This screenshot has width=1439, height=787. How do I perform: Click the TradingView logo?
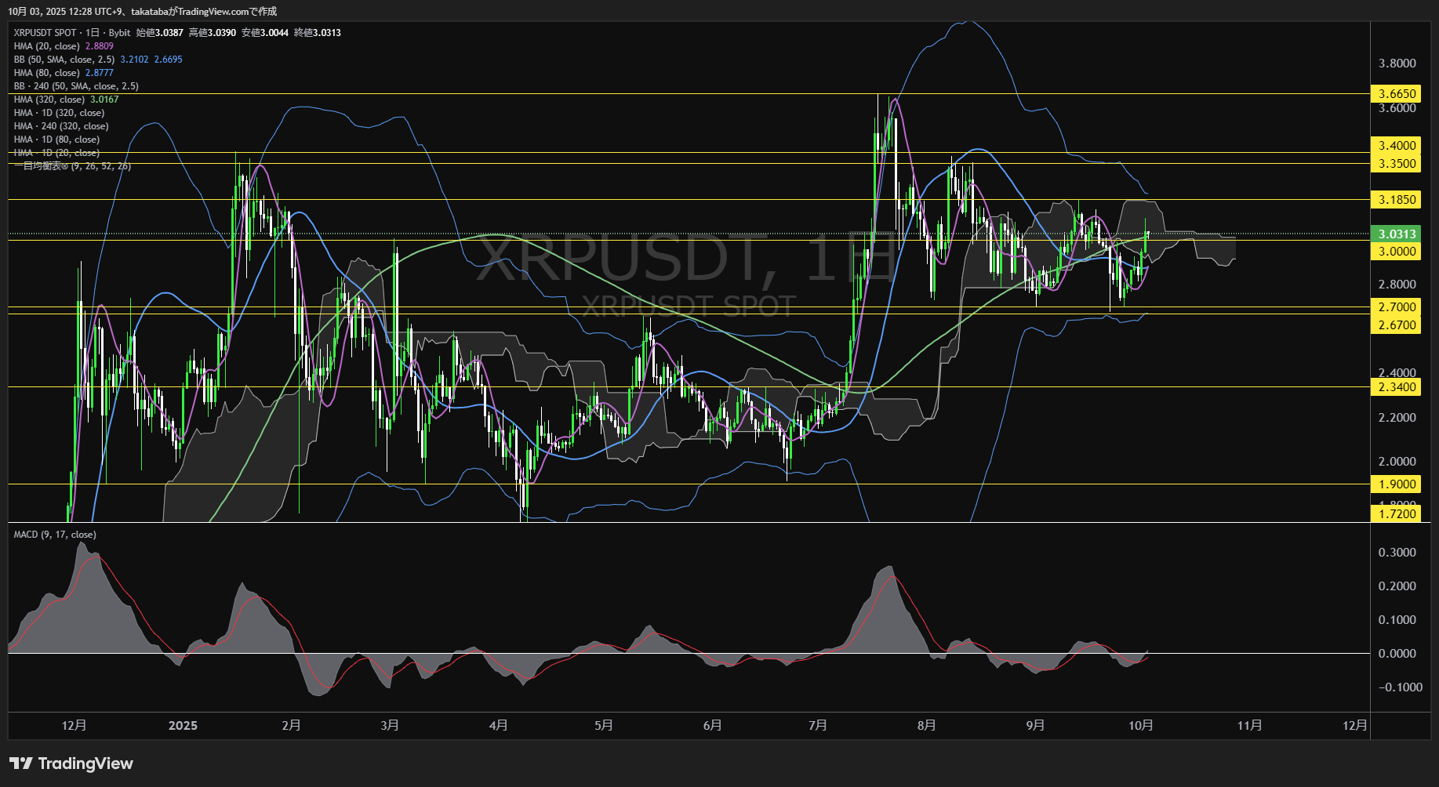coord(71,763)
